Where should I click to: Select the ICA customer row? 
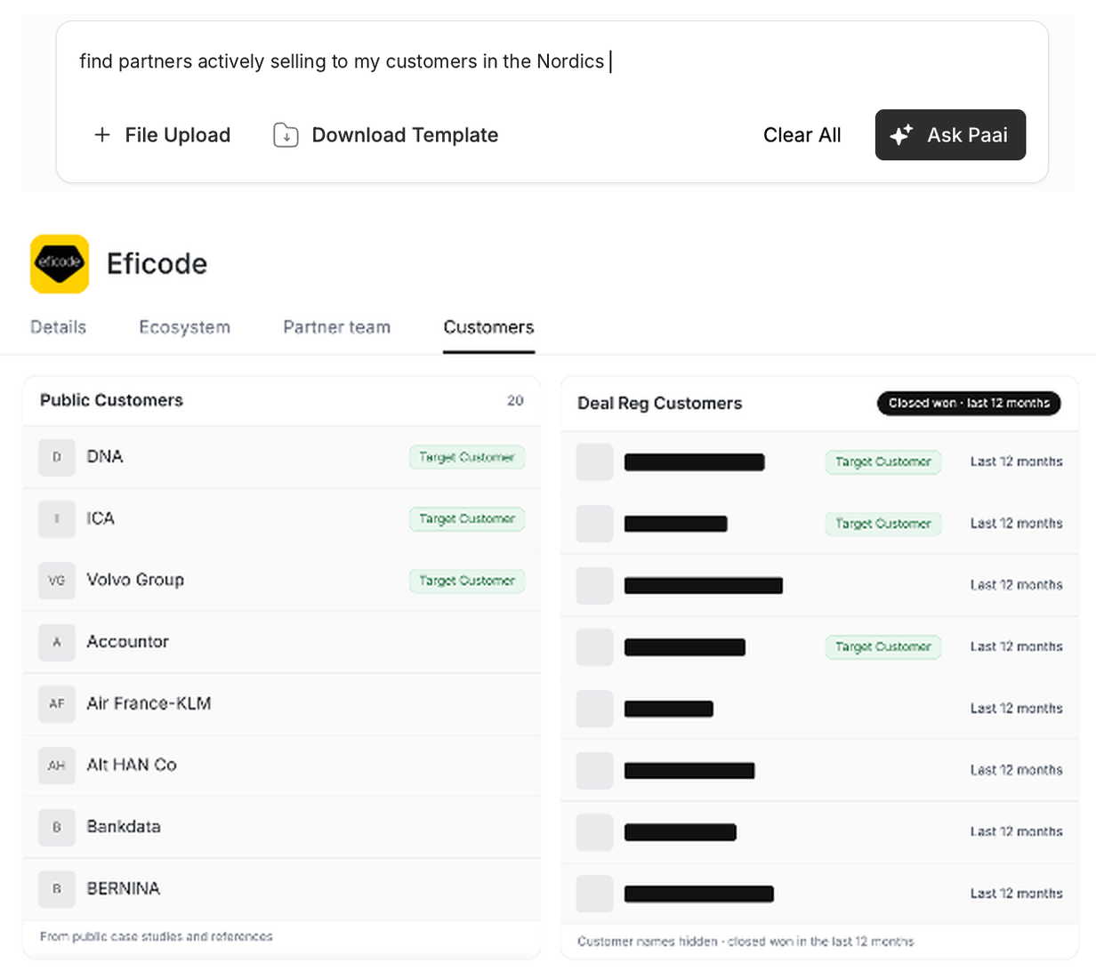coord(281,518)
